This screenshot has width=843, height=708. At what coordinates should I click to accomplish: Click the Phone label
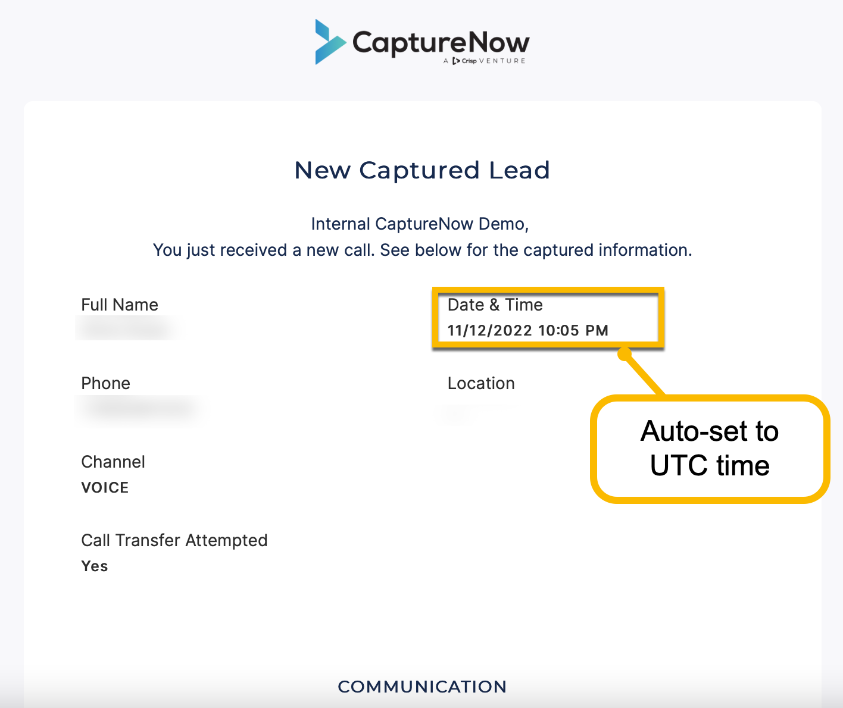(x=105, y=383)
